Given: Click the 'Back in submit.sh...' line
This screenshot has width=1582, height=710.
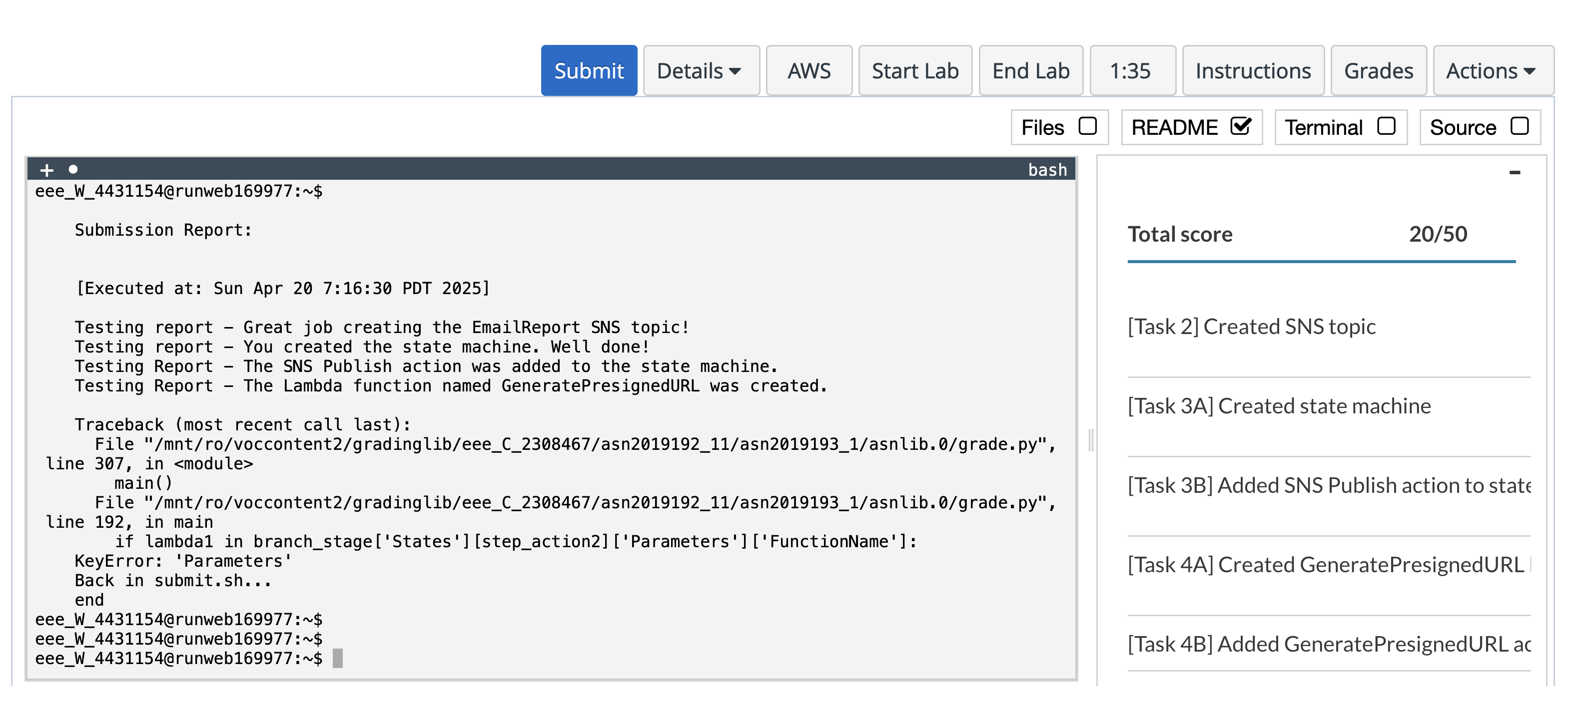Looking at the screenshot, I should click(x=173, y=581).
